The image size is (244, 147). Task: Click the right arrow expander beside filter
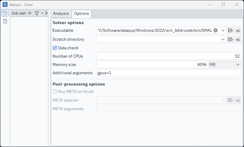[46, 13]
